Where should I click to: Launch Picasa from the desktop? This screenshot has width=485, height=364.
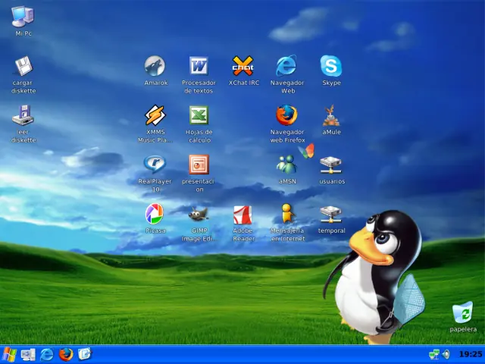pos(155,214)
